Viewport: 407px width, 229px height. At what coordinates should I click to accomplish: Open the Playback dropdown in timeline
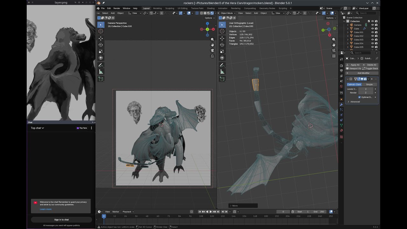click(128, 212)
